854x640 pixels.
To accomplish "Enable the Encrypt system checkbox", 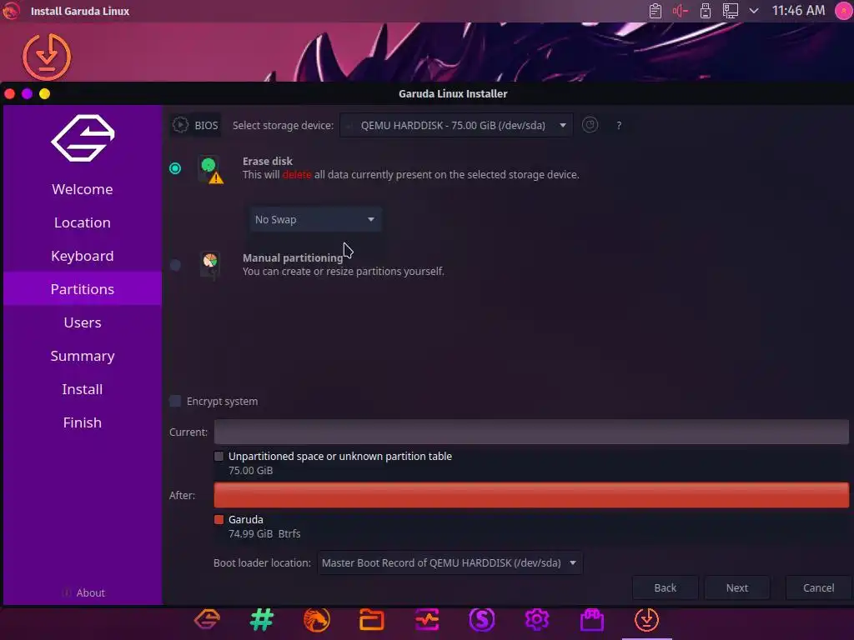I will pyautogui.click(x=175, y=401).
